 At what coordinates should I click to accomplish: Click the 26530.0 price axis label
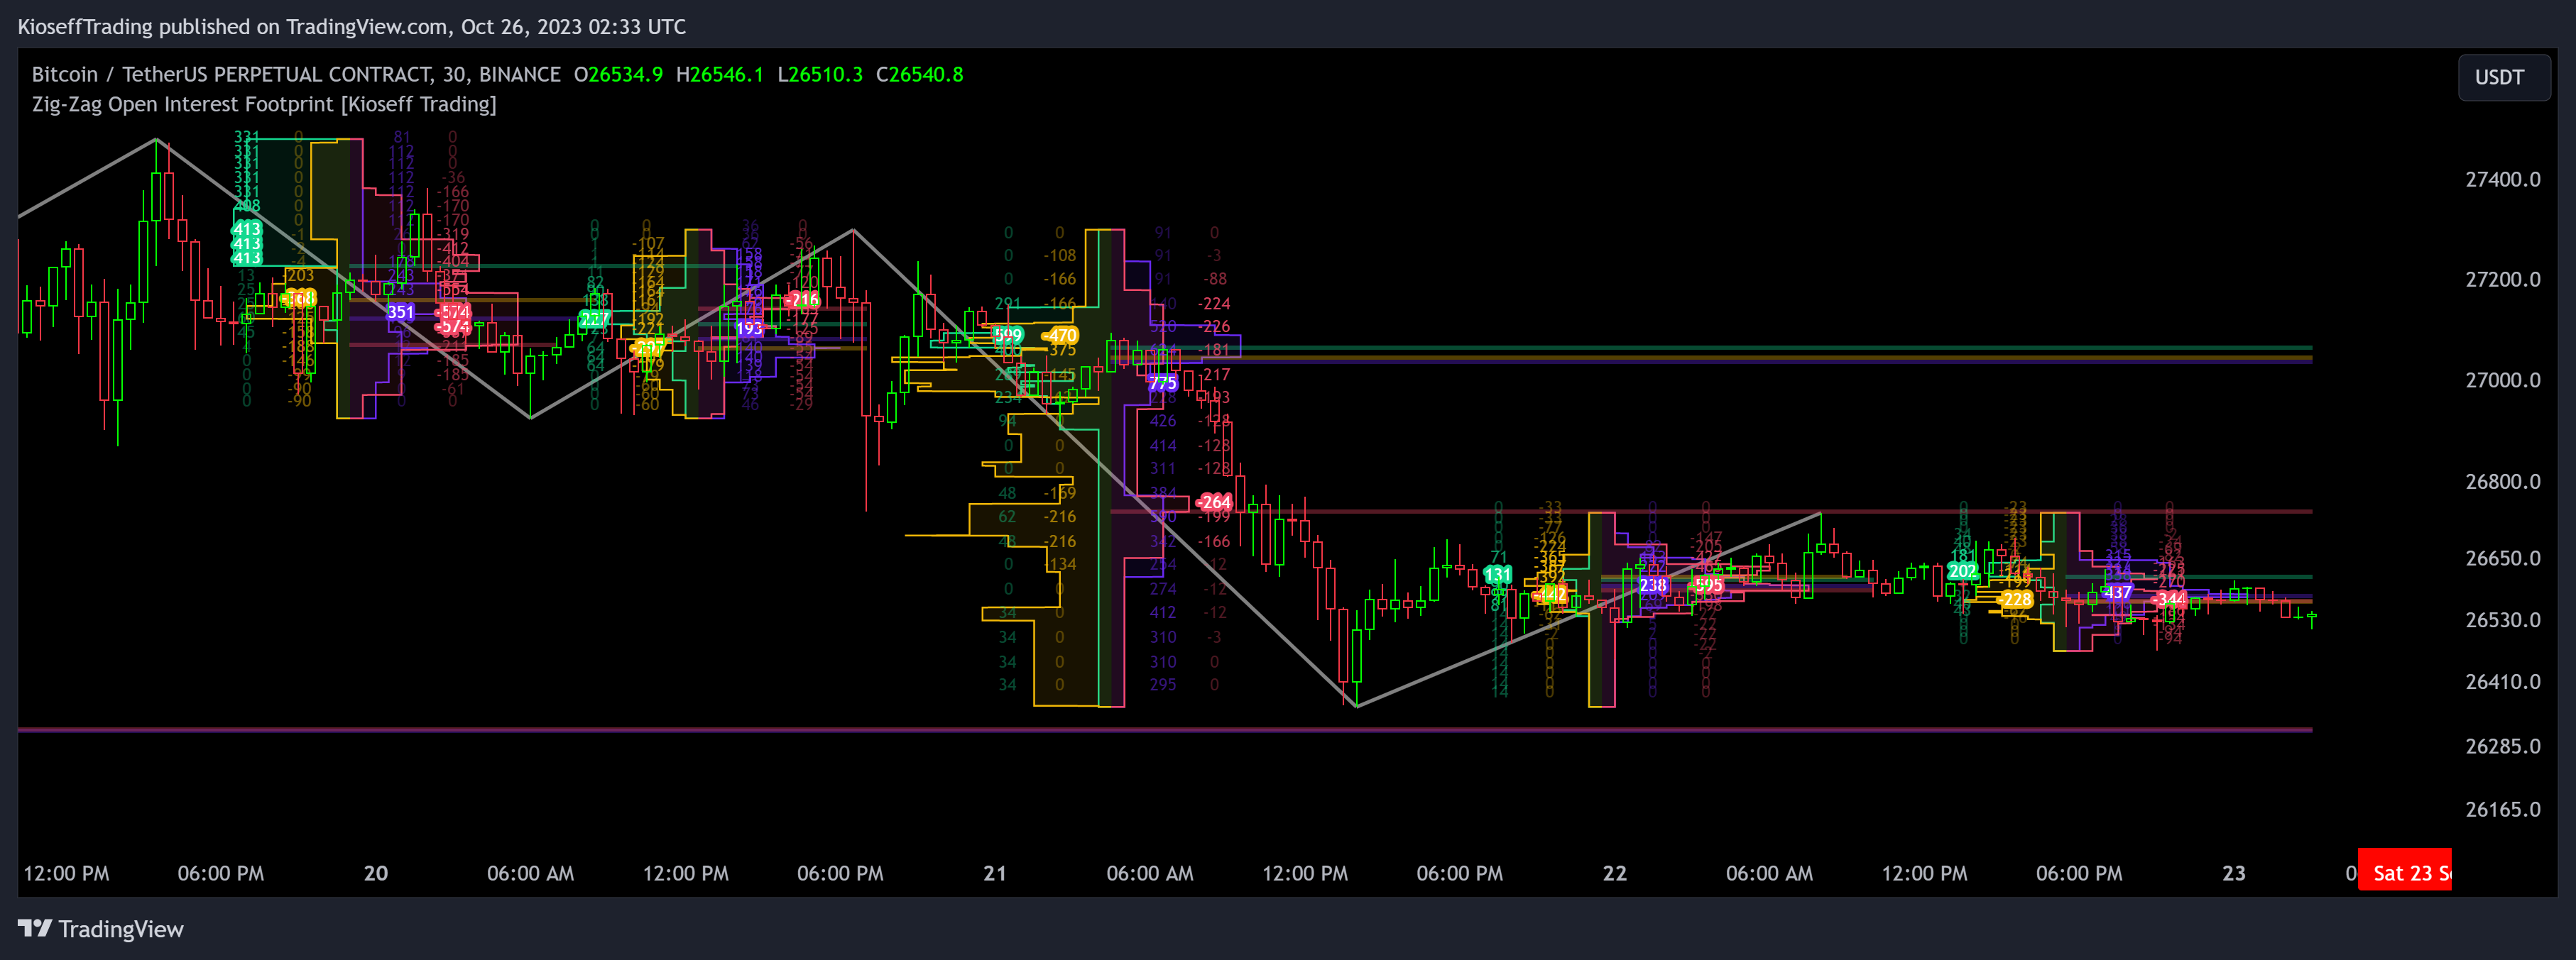(2503, 620)
